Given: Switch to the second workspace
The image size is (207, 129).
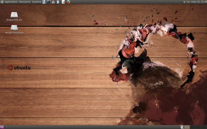Looking at the screenshot, I should 193,127.
